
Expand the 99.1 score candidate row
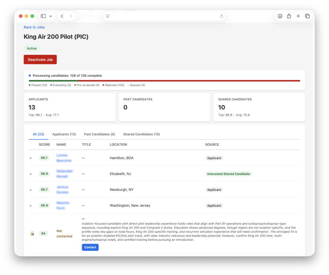pyautogui.click(x=31, y=158)
